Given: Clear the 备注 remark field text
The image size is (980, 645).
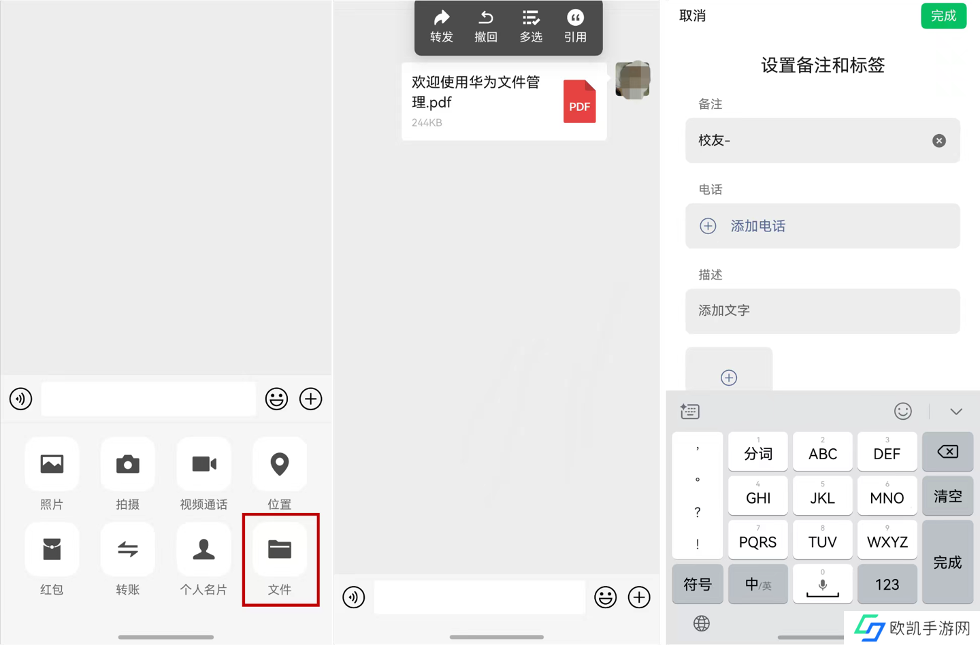Looking at the screenshot, I should 938,141.
